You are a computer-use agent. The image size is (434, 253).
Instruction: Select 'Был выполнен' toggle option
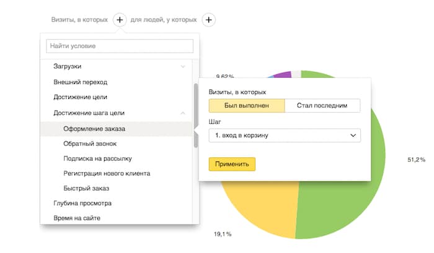(247, 106)
